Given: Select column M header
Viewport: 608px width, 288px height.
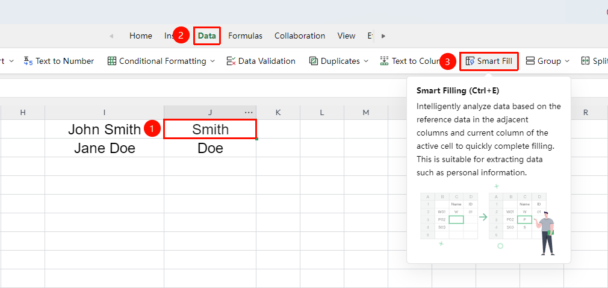Looking at the screenshot, I should pyautogui.click(x=366, y=113).
